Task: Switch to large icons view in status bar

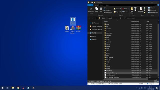Action: coord(158,81)
